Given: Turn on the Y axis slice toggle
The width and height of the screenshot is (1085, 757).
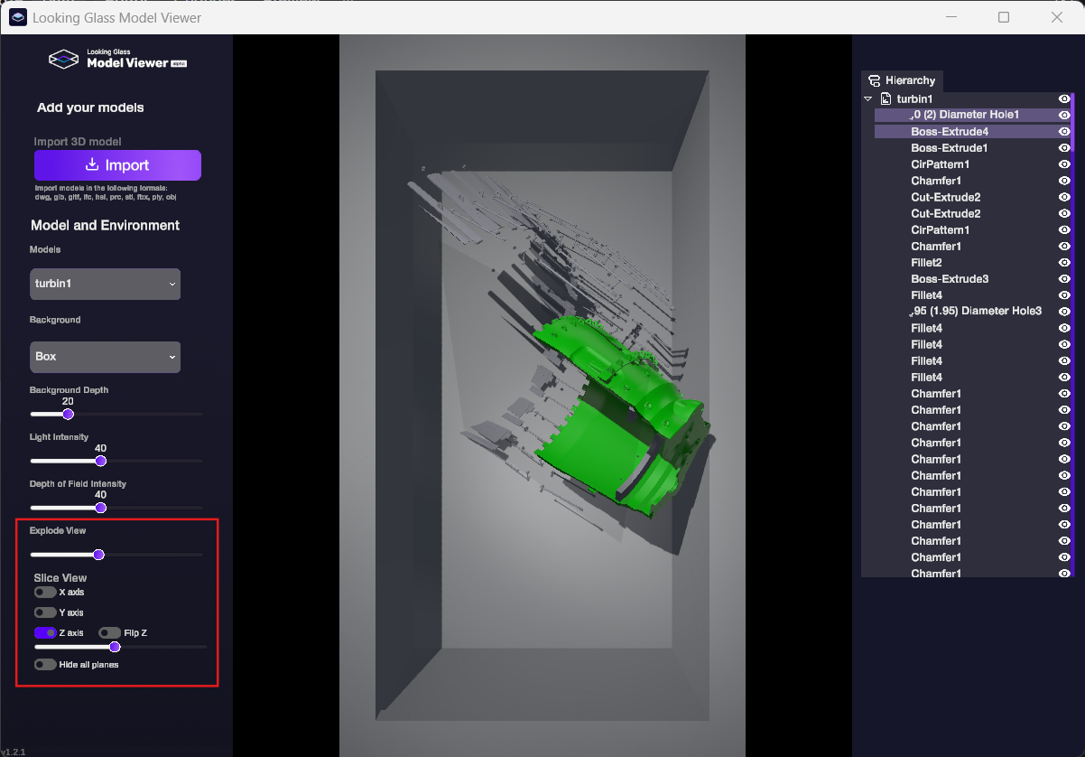Looking at the screenshot, I should 45,612.
